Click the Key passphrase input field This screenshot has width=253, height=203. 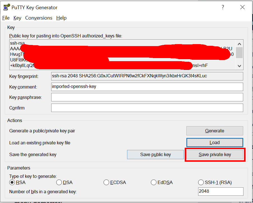pos(147,97)
